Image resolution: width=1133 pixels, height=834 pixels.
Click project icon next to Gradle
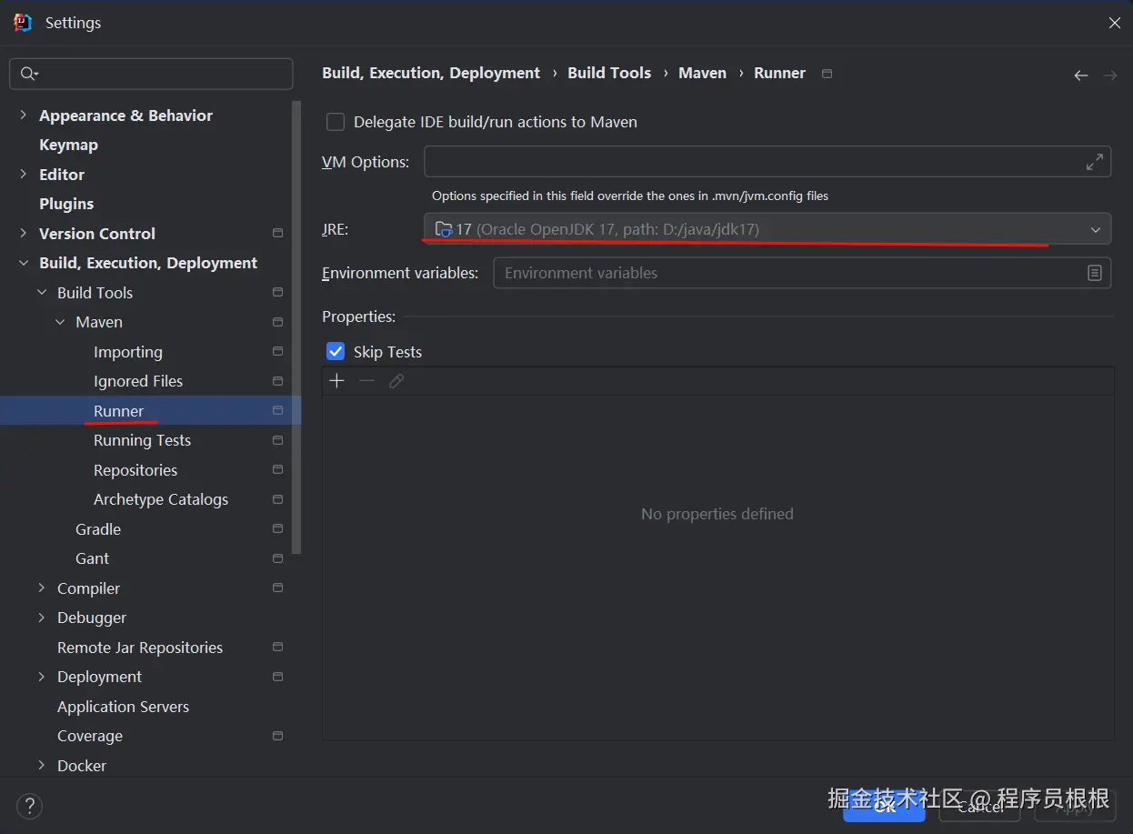pyautogui.click(x=277, y=529)
